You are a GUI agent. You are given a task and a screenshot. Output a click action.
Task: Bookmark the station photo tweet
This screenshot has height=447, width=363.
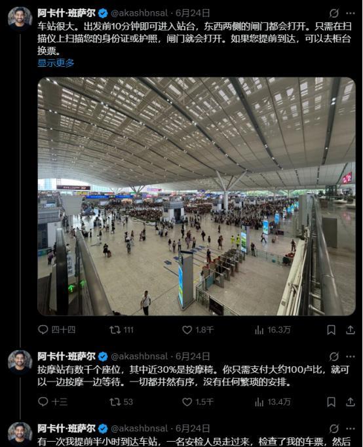[x=331, y=330]
